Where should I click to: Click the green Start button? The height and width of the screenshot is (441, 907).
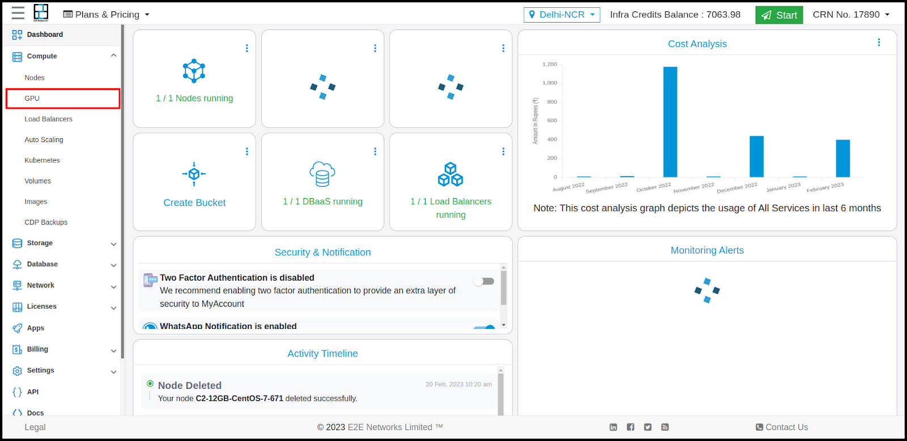pyautogui.click(x=779, y=15)
